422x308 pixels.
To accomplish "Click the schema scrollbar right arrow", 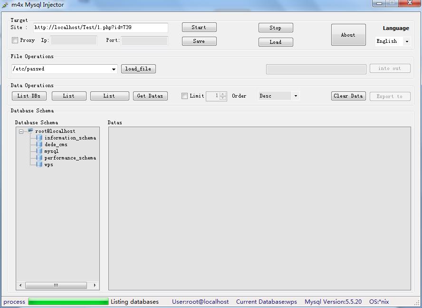I will point(95,285).
